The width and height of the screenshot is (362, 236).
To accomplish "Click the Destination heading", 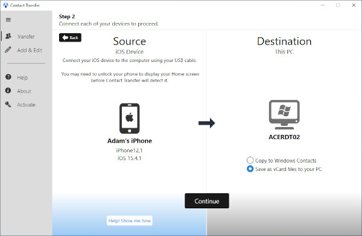I will click(x=284, y=42).
